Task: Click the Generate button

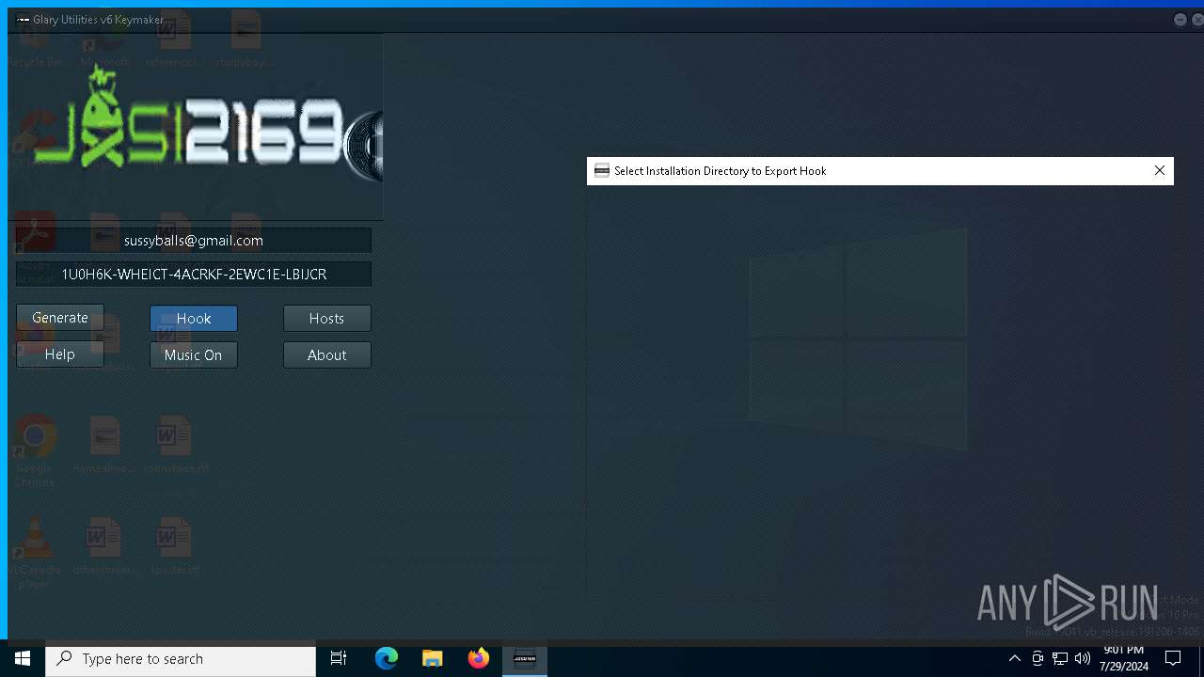Action: click(x=60, y=318)
